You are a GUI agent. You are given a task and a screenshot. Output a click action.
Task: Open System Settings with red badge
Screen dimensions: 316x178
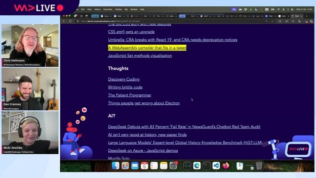pos(173,166)
